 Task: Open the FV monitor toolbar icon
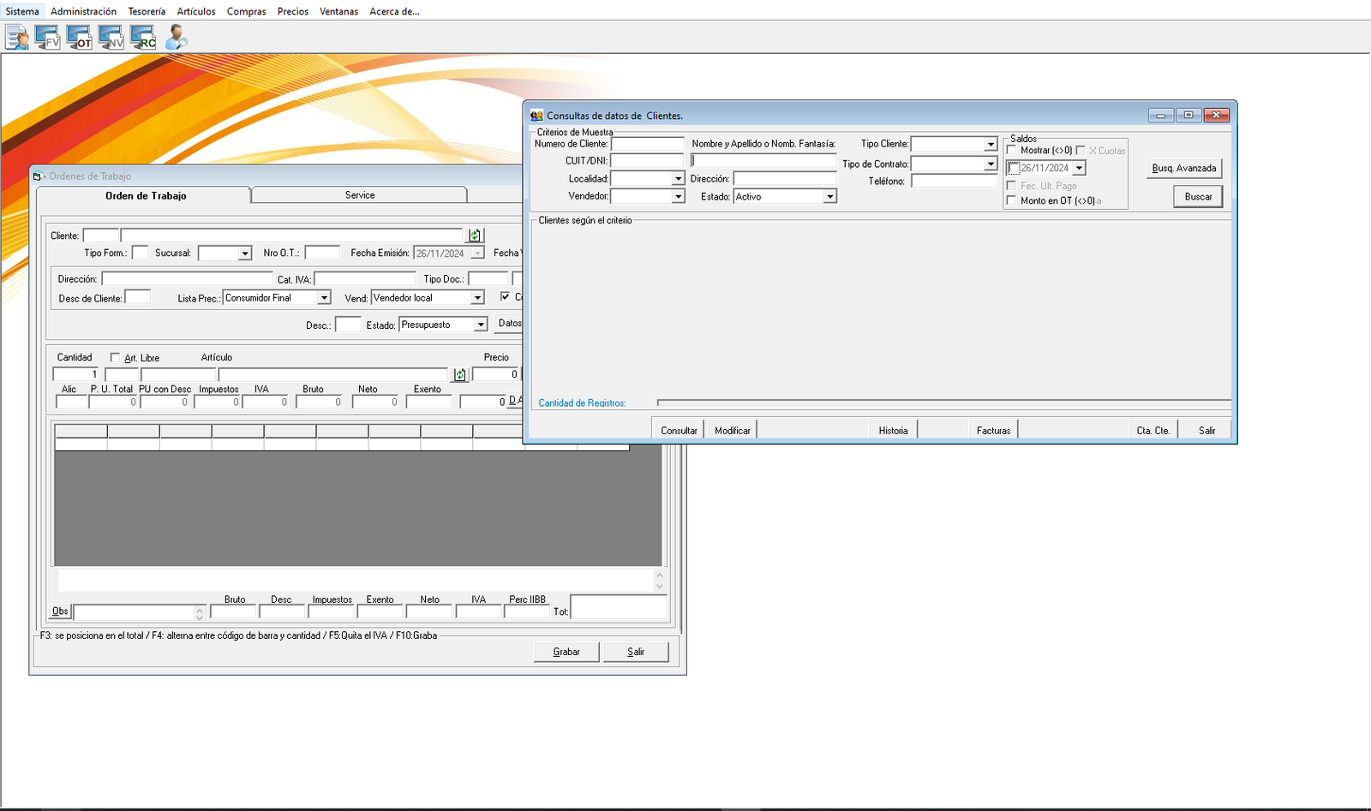[48, 38]
